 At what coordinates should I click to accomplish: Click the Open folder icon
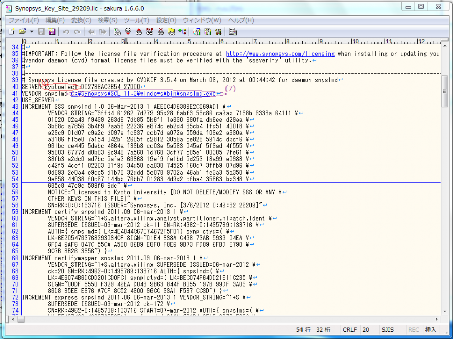(22, 31)
